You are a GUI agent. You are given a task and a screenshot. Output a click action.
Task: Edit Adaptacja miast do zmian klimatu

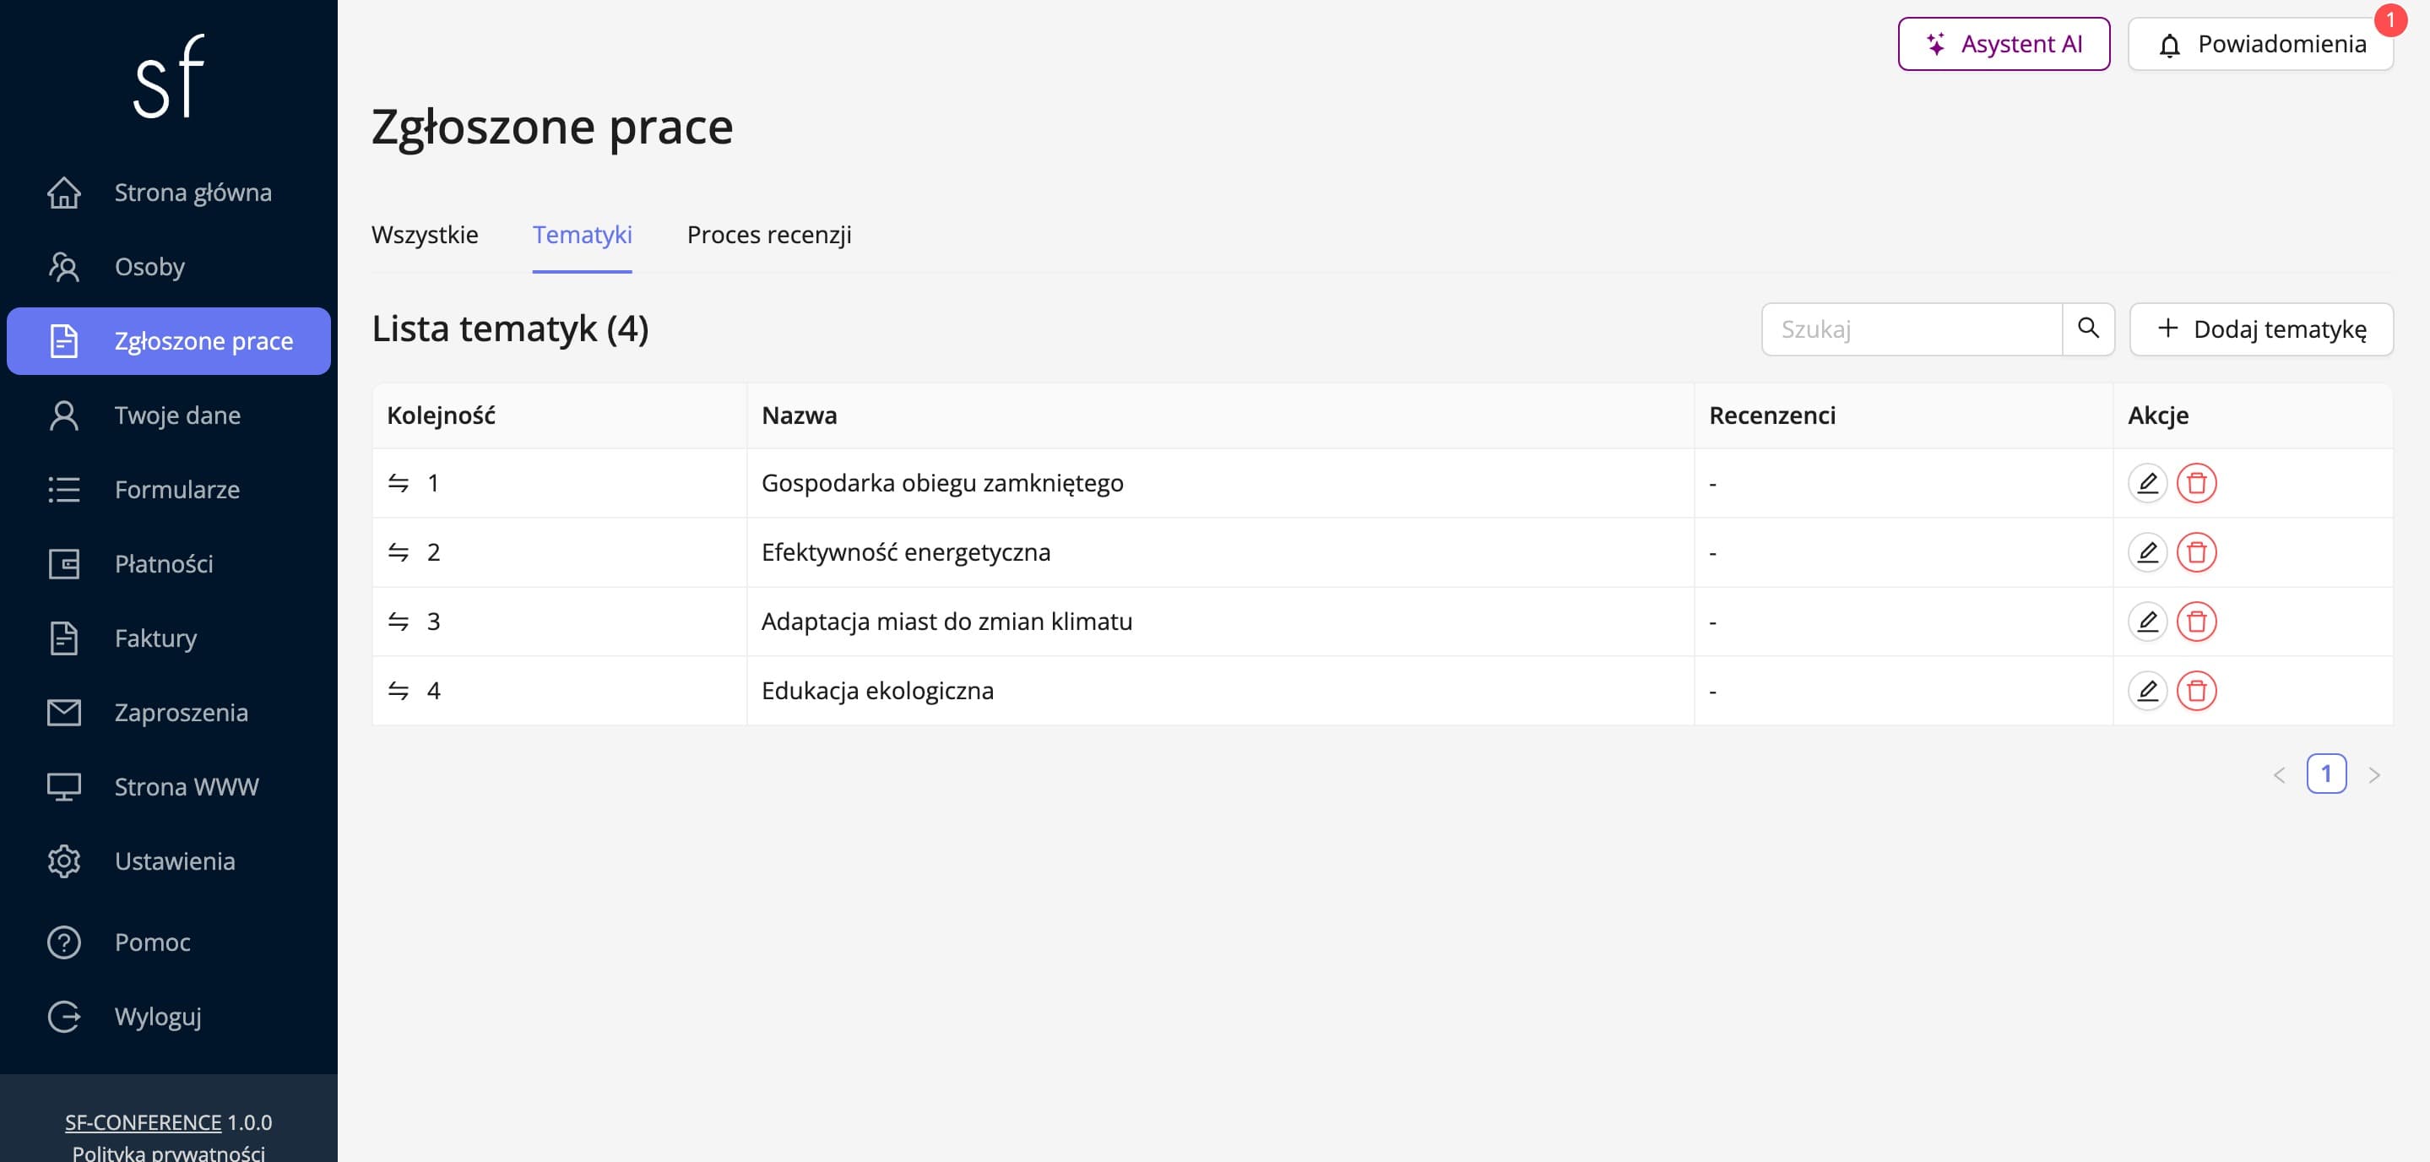pyautogui.click(x=2147, y=622)
